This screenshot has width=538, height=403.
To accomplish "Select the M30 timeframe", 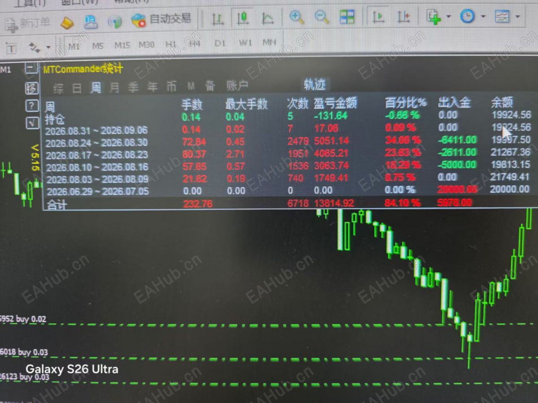I will click(x=147, y=45).
